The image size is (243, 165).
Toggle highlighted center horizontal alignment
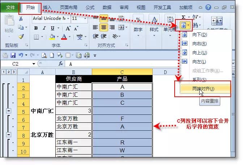(104, 27)
